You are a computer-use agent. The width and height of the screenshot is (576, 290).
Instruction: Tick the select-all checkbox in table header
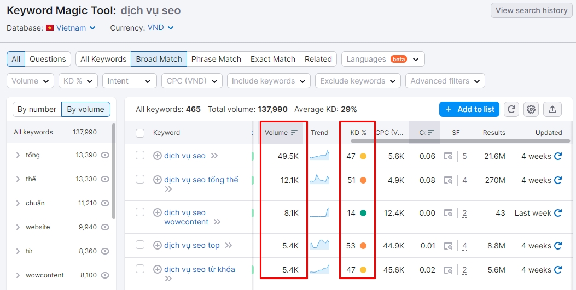(140, 133)
